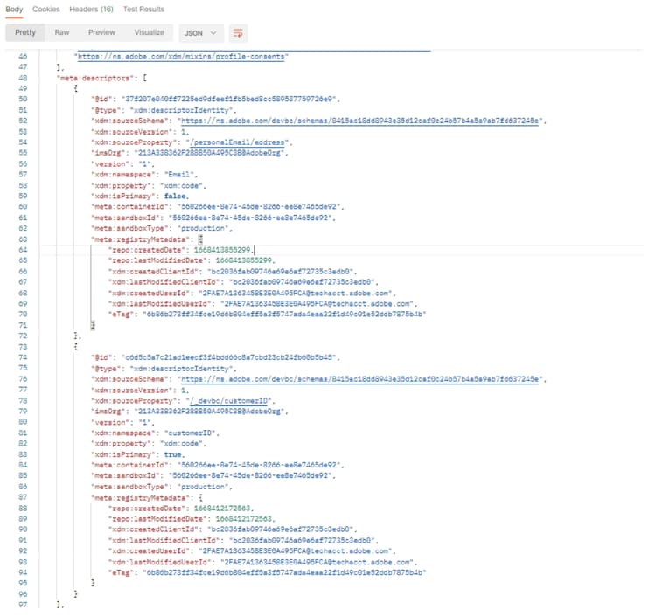Open the xdm:sourceSchema link on line 76
The image size is (656, 616).
[360, 379]
